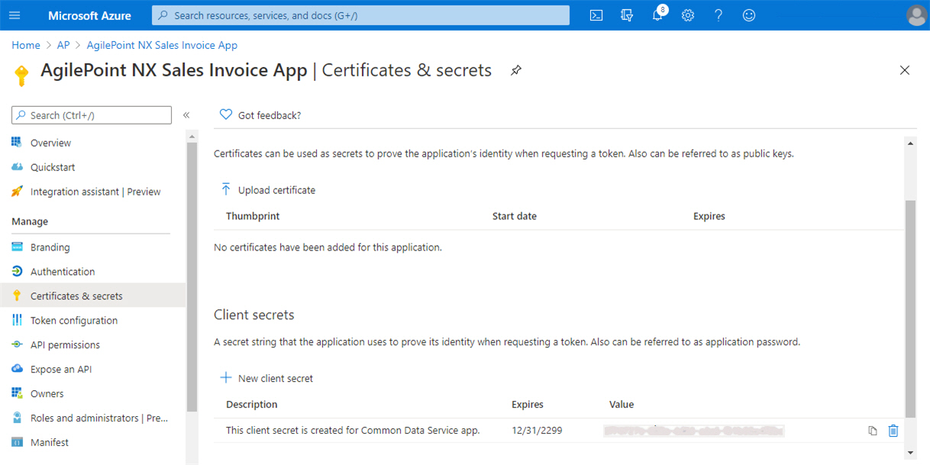Collapse the left navigation menu
This screenshot has height=465, width=930.
(x=186, y=115)
